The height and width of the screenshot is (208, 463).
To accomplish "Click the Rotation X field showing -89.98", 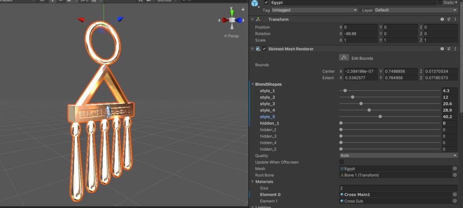I will pos(360,33).
